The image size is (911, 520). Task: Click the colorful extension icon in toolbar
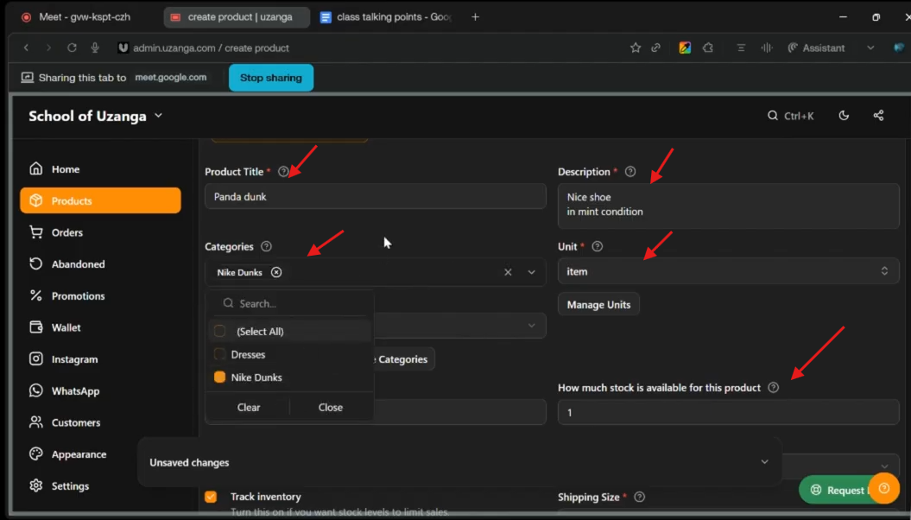tap(685, 48)
